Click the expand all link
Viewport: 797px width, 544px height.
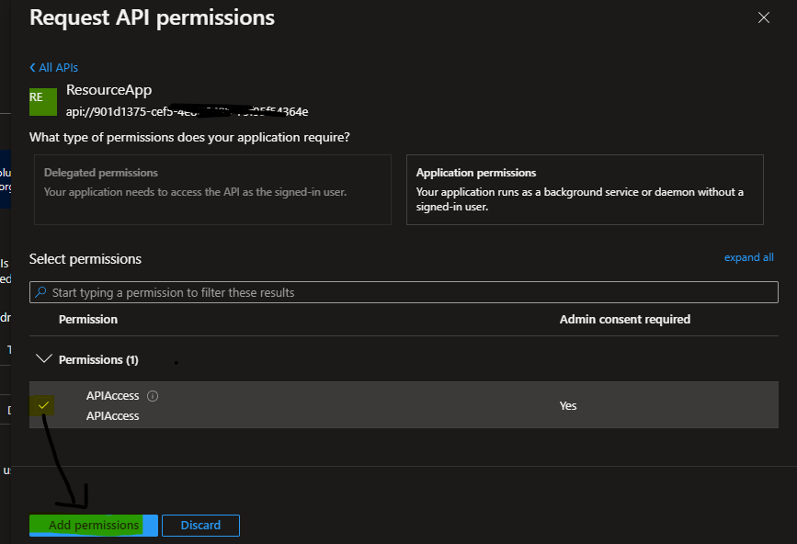click(x=748, y=257)
